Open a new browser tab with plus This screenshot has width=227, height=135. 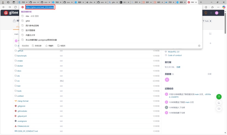pyautogui.click(x=201, y=2)
